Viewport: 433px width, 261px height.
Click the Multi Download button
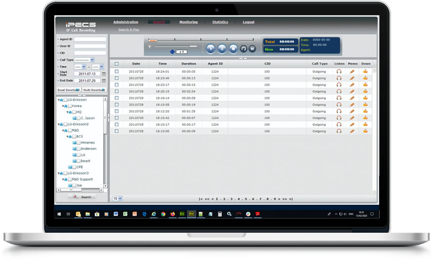point(94,90)
